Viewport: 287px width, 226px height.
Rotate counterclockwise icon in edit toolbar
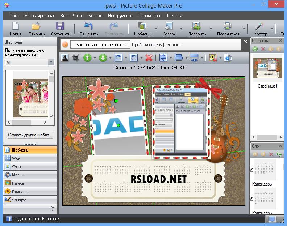(x=134, y=58)
